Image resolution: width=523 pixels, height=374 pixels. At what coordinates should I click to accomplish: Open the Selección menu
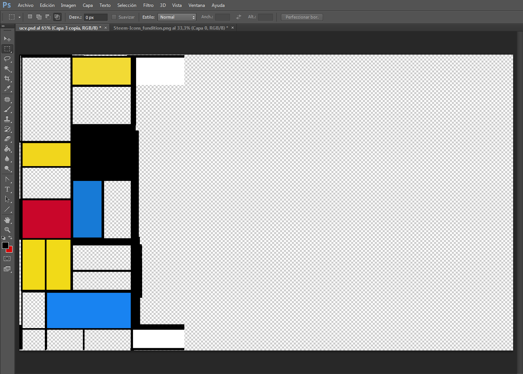(127, 5)
